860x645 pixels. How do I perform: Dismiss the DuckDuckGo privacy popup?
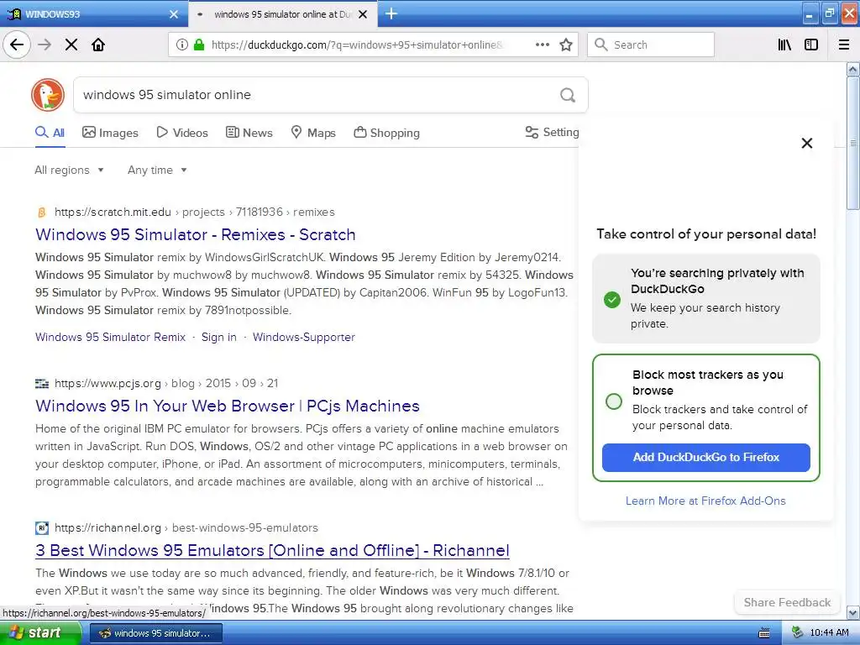pyautogui.click(x=807, y=143)
